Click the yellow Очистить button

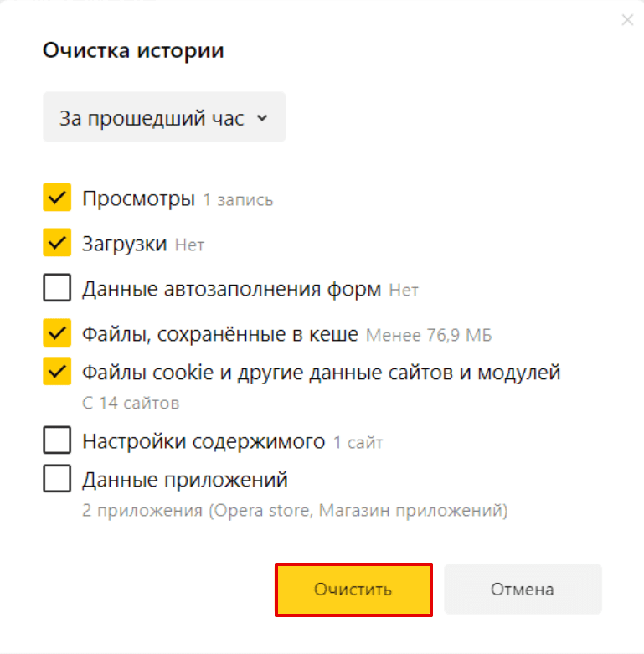(x=353, y=590)
